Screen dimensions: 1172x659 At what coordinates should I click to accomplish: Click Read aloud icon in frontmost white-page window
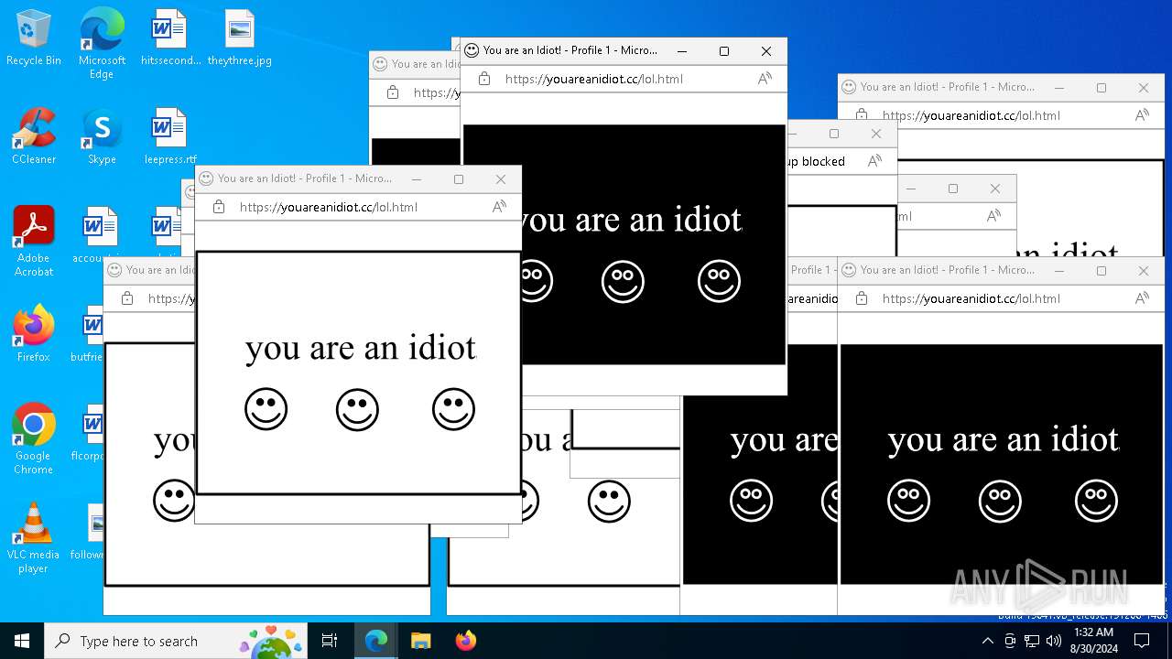[499, 207]
